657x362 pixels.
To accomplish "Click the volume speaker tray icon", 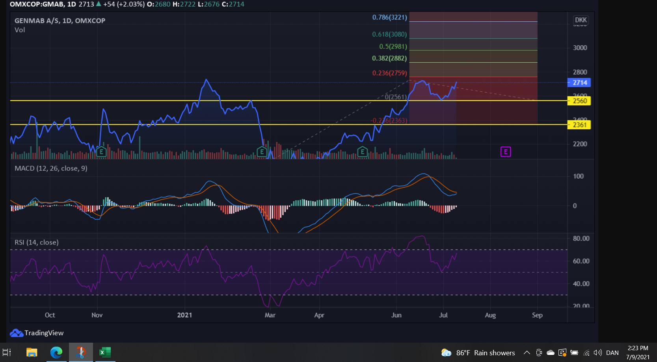I will 598,353.
